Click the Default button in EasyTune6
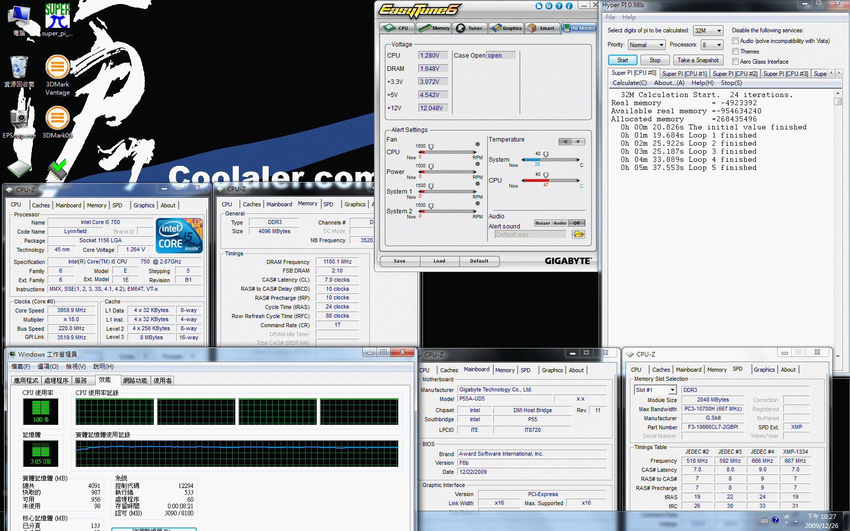This screenshot has height=531, width=850. click(479, 261)
